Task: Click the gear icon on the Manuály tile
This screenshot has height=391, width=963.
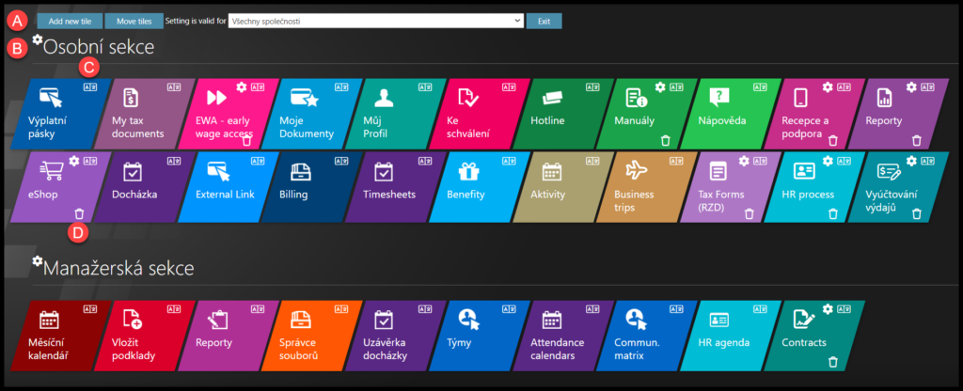Action: [659, 87]
